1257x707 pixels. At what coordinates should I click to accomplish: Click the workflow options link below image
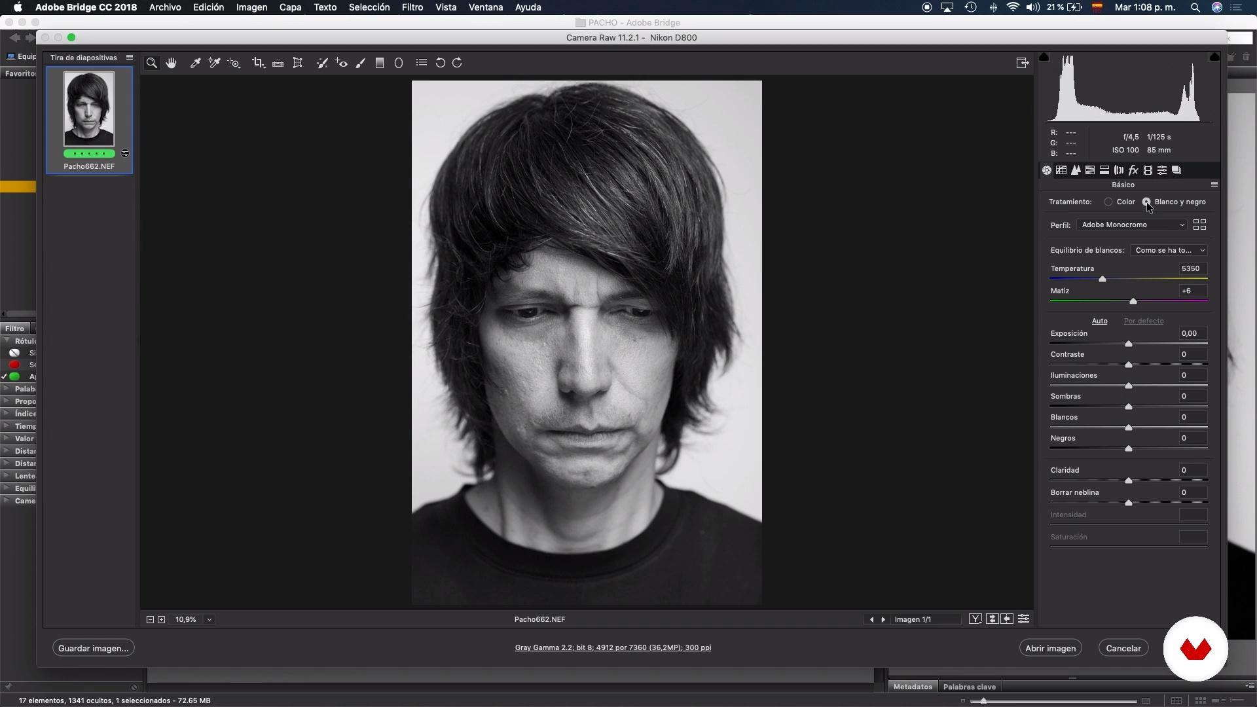(x=613, y=647)
